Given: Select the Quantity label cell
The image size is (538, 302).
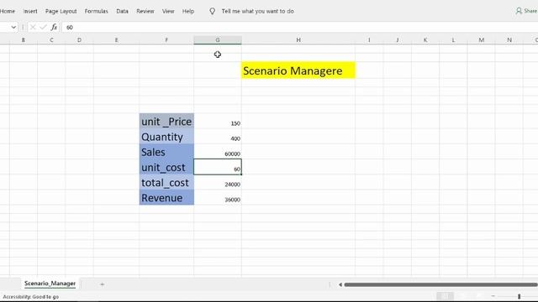Looking at the screenshot, I should (x=166, y=137).
